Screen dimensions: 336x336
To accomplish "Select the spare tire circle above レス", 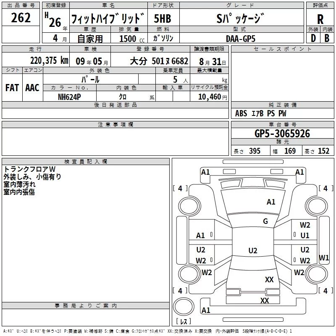I will 184,307.
